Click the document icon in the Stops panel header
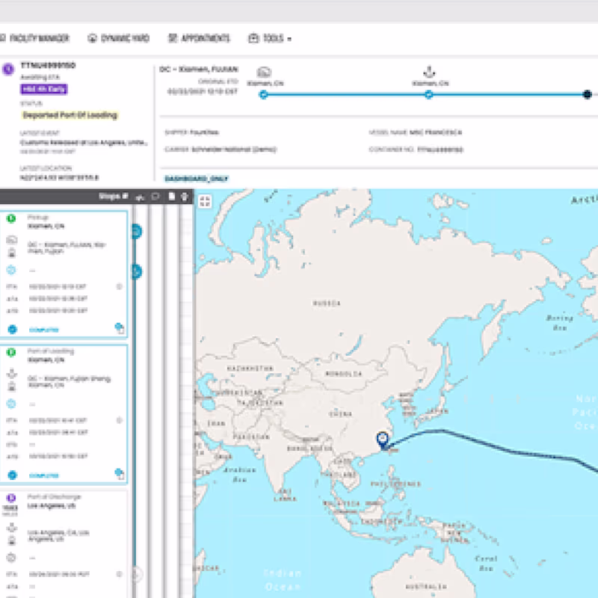 click(172, 197)
